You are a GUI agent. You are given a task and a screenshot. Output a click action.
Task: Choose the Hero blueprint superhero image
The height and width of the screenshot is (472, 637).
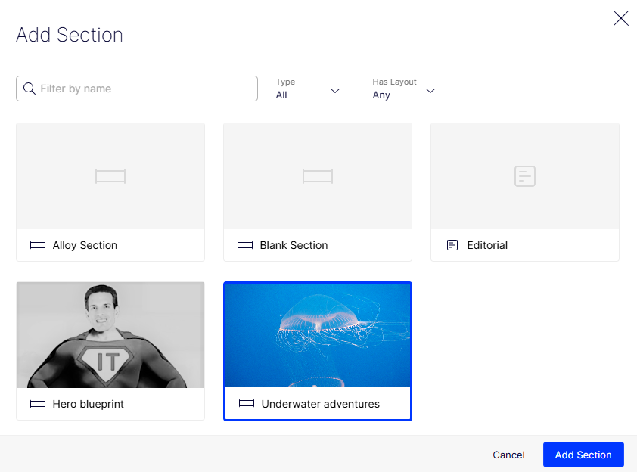click(x=110, y=335)
